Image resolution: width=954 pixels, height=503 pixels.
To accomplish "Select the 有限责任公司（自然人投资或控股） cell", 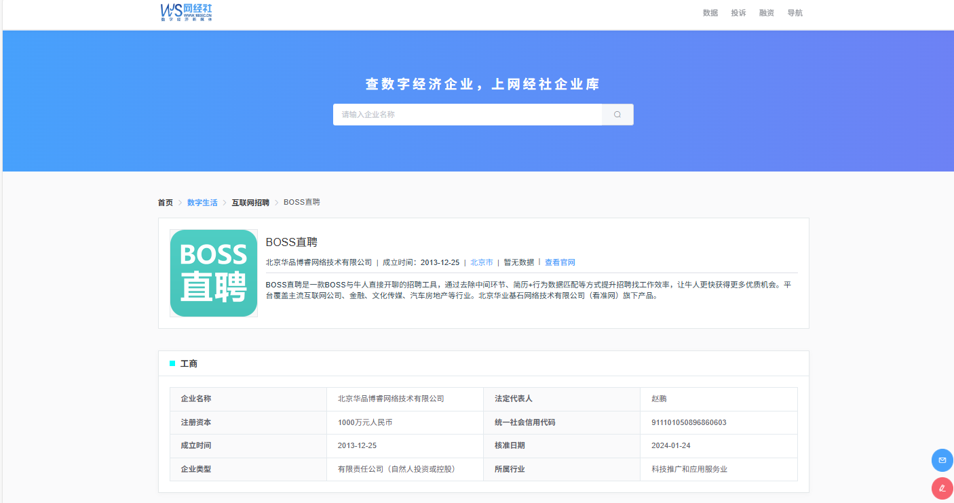I will (x=396, y=469).
